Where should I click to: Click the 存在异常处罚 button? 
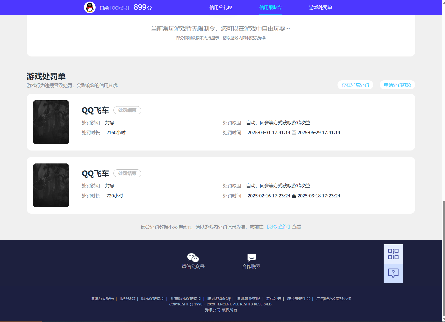355,85
